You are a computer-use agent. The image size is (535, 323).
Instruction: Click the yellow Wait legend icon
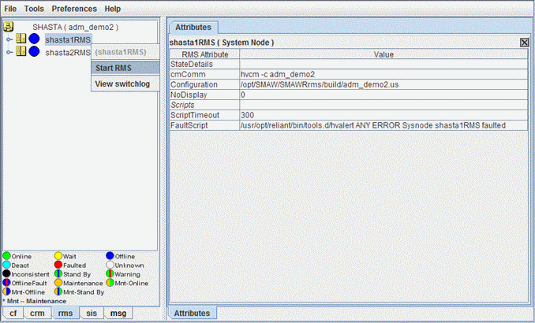58,256
